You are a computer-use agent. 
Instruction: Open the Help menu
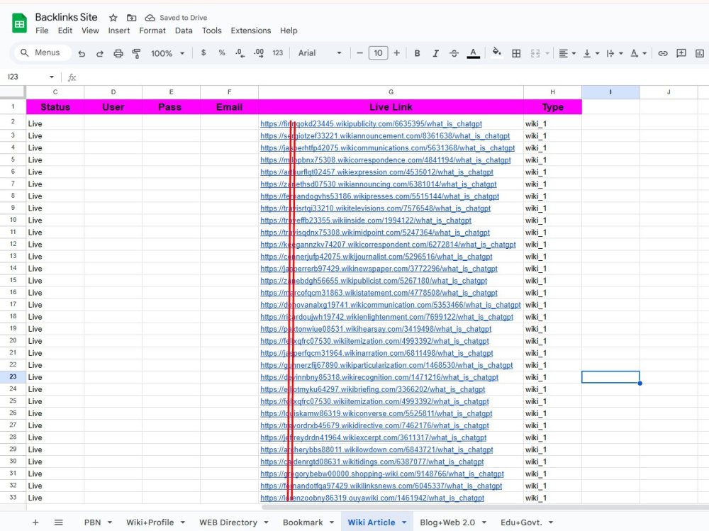coord(289,30)
